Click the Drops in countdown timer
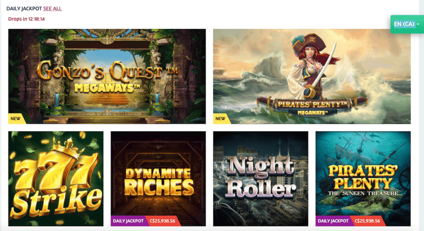 (26, 19)
